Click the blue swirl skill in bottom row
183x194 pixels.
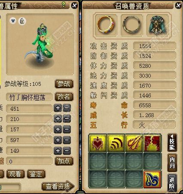[152, 179]
